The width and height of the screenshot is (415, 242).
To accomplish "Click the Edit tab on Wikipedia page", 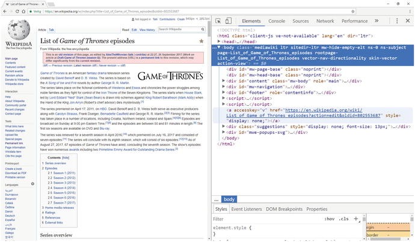I will (134, 30).
